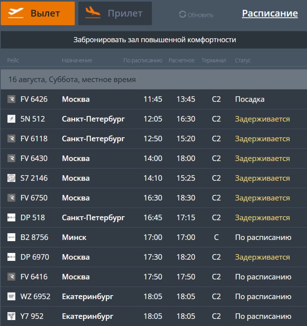This screenshot has height=326, width=307.
Task: Click Забронировать зал повышенной комфортности banner
Action: [x=154, y=40]
